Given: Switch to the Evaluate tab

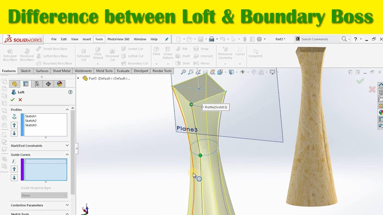Looking at the screenshot, I should click(123, 71).
